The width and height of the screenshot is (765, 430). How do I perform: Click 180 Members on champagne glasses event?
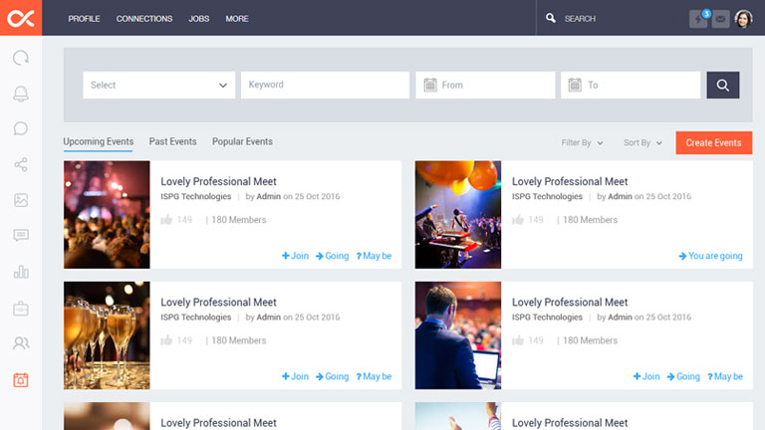pos(239,340)
